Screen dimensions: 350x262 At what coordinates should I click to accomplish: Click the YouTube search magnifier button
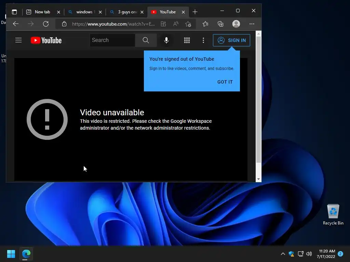click(x=146, y=40)
